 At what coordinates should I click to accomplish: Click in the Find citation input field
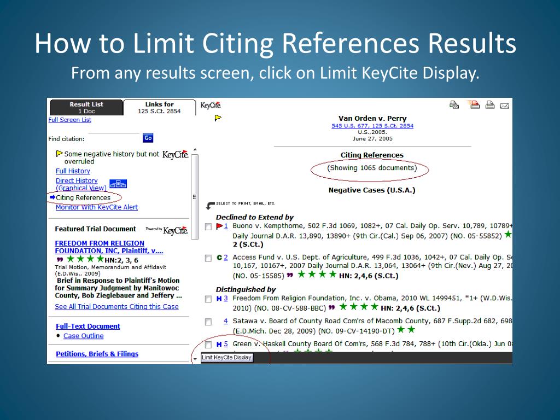tap(114, 138)
